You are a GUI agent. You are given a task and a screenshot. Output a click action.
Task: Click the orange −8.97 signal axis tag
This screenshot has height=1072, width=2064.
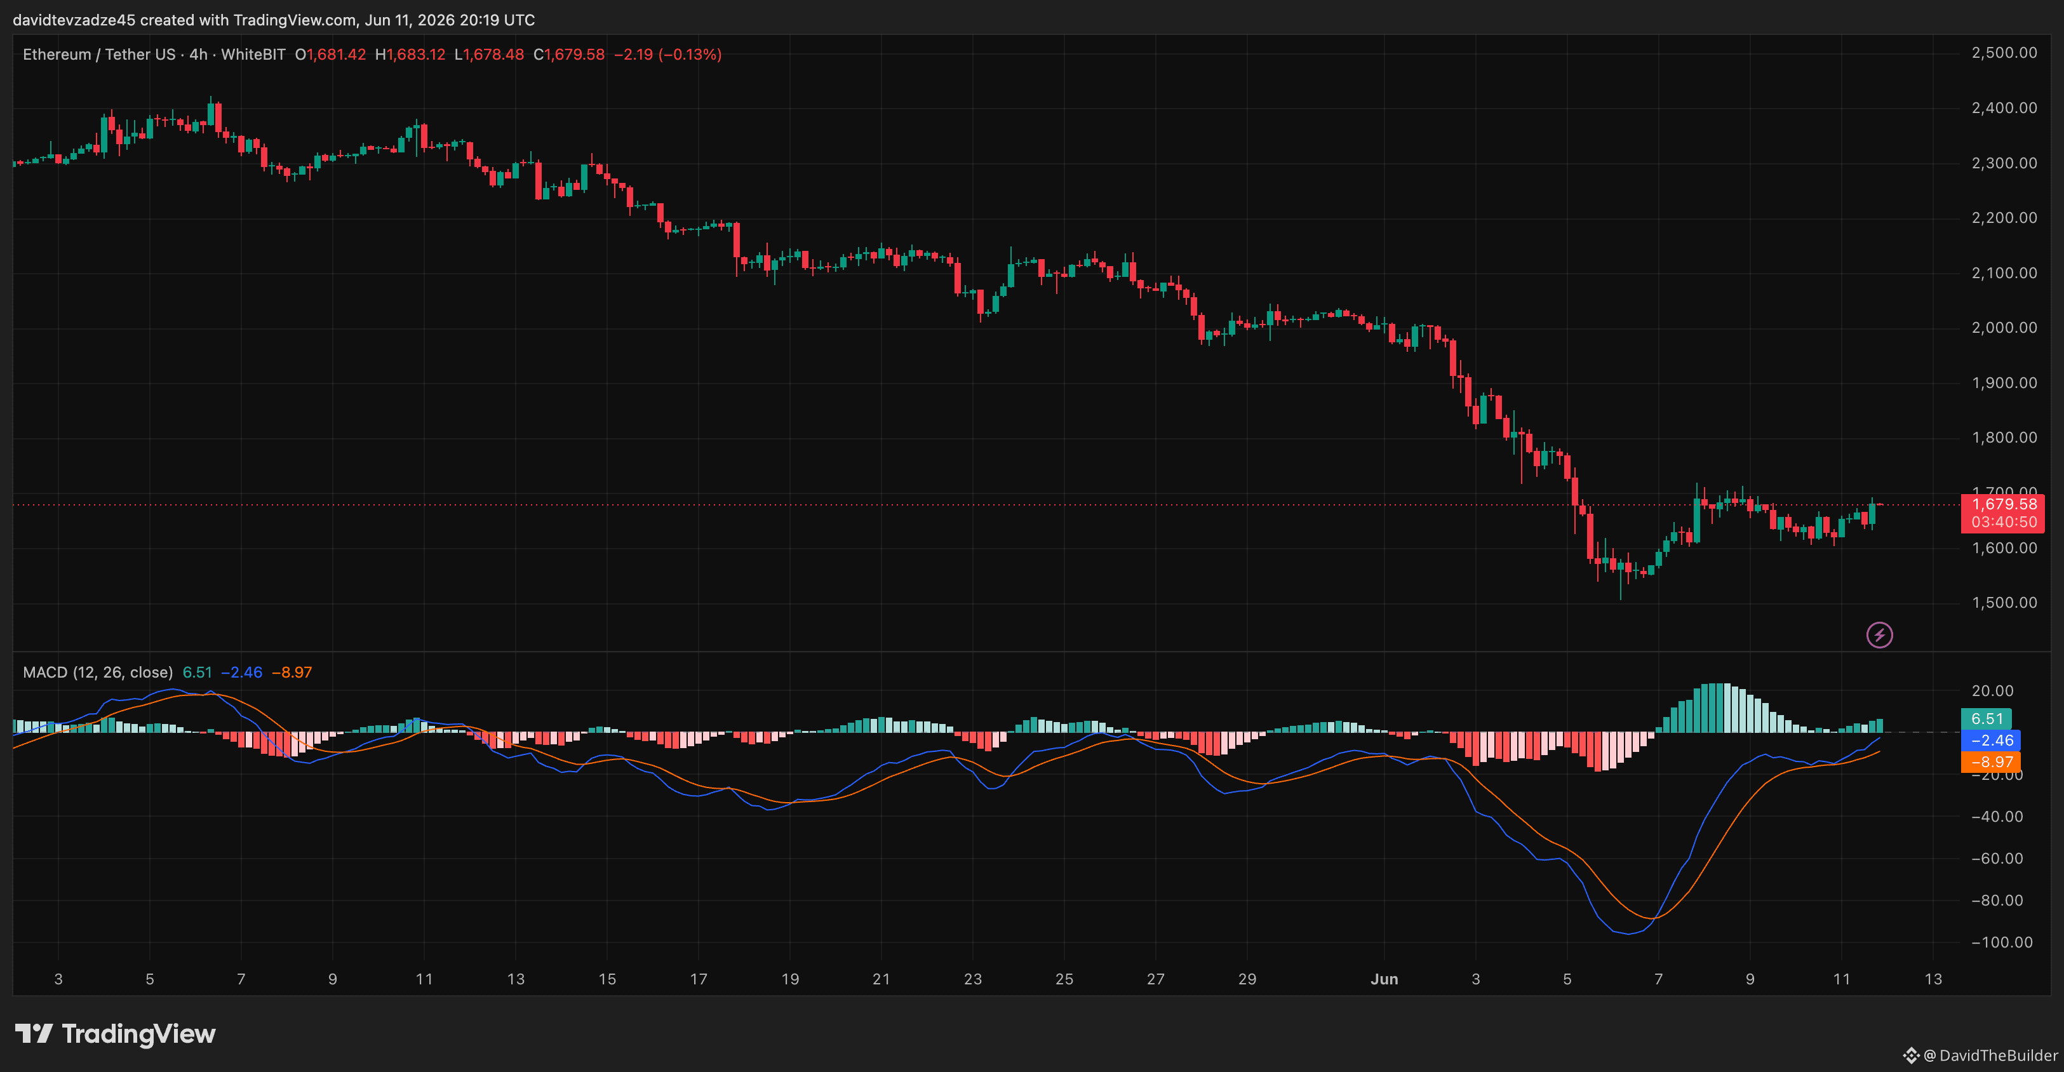point(1991,762)
